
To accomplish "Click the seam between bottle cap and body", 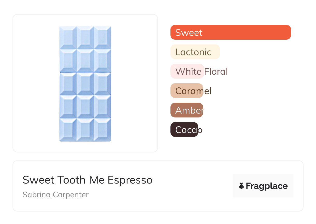I will tap(85, 72).
